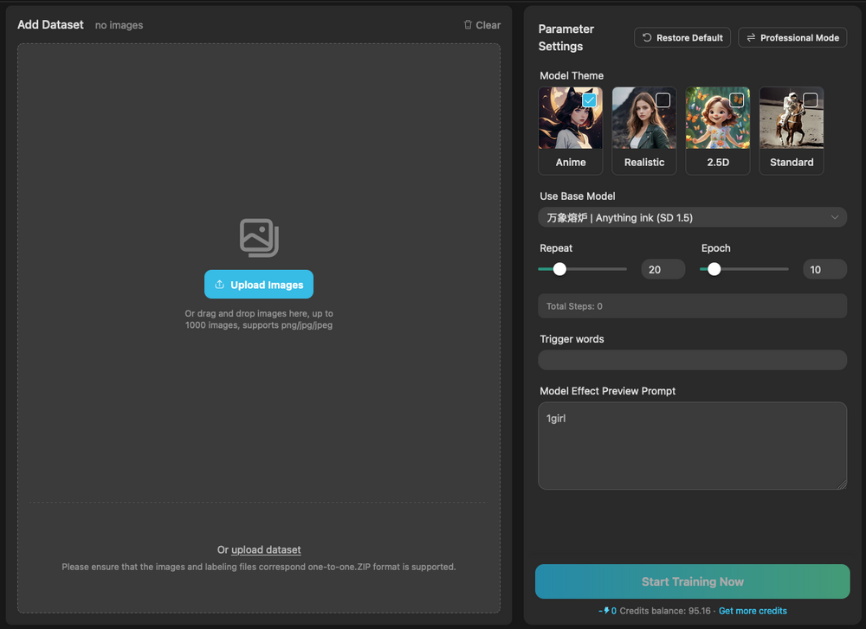Click the Restore Default button
This screenshot has height=629, width=866.
click(x=682, y=38)
